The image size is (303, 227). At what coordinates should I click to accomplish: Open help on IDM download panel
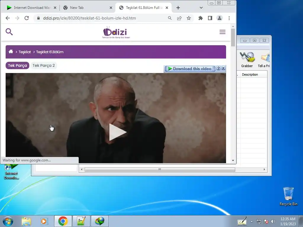(x=218, y=68)
